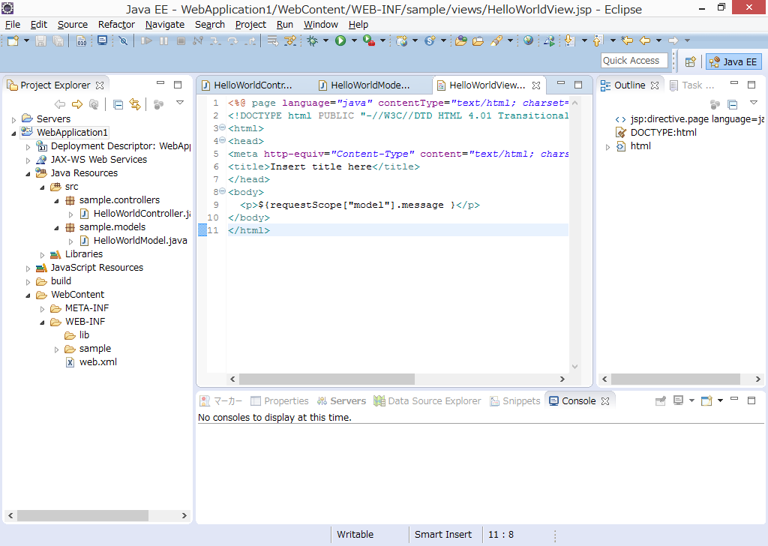Click the Save toolbar icon
Viewport: 768px width, 546px height.
(x=41, y=40)
